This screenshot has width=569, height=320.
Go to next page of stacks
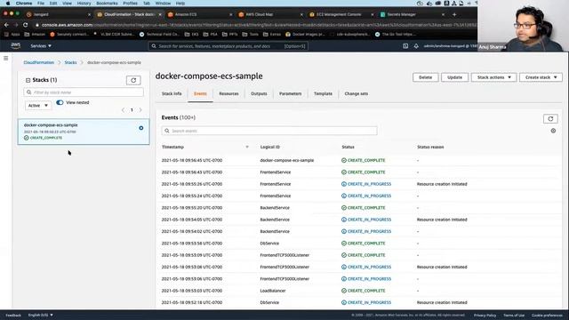140,110
